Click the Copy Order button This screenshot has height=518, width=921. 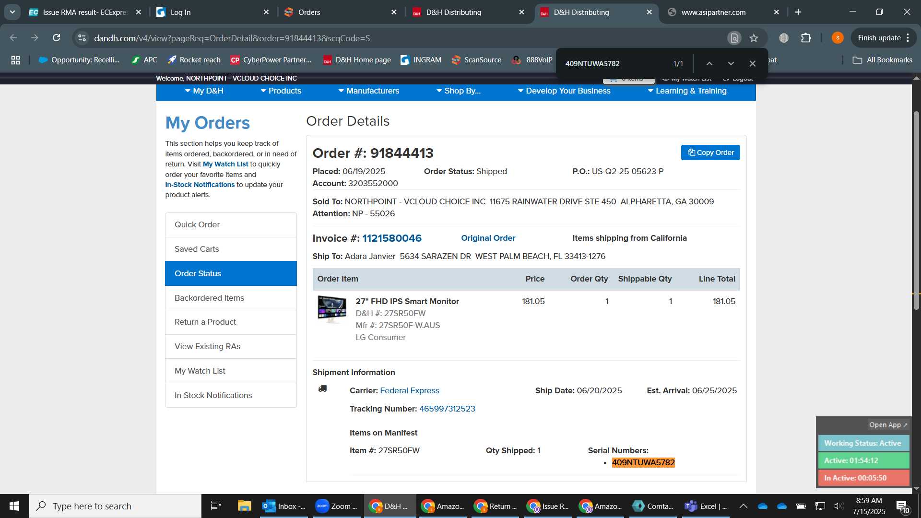pyautogui.click(x=710, y=153)
